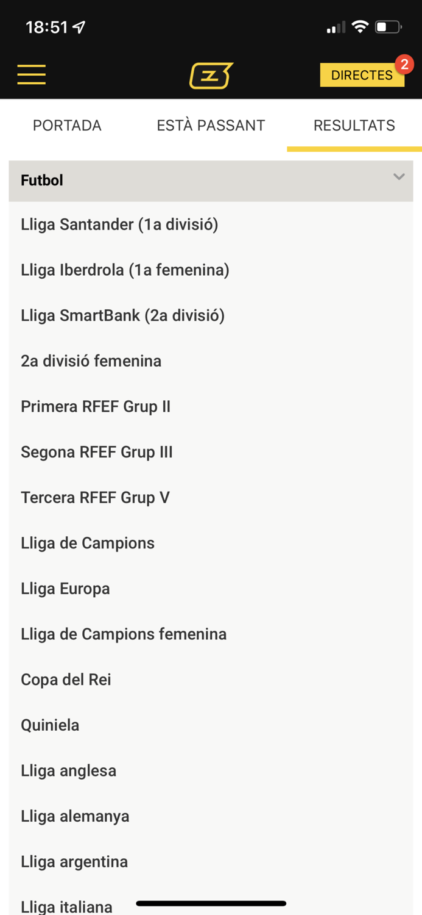Tap the app logo in the header
The height and width of the screenshot is (915, 422).
211,74
